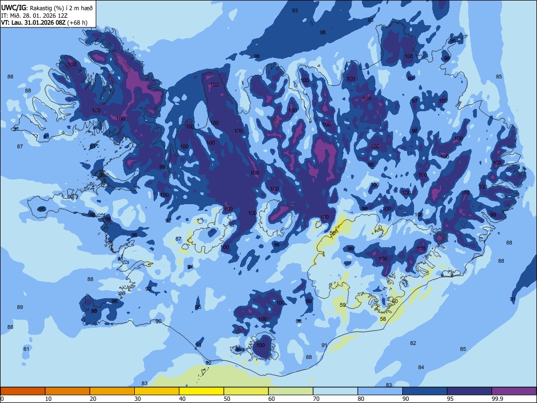
Task: Click the legend scale label '40'
Action: 182,399
